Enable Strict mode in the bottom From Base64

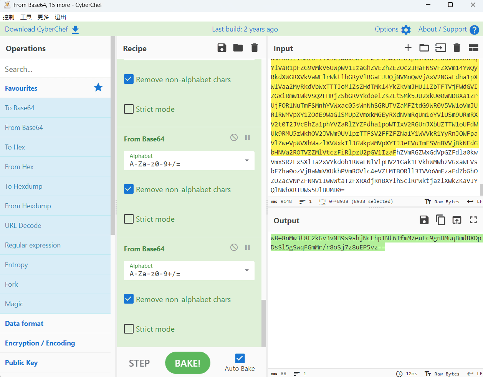coord(129,329)
